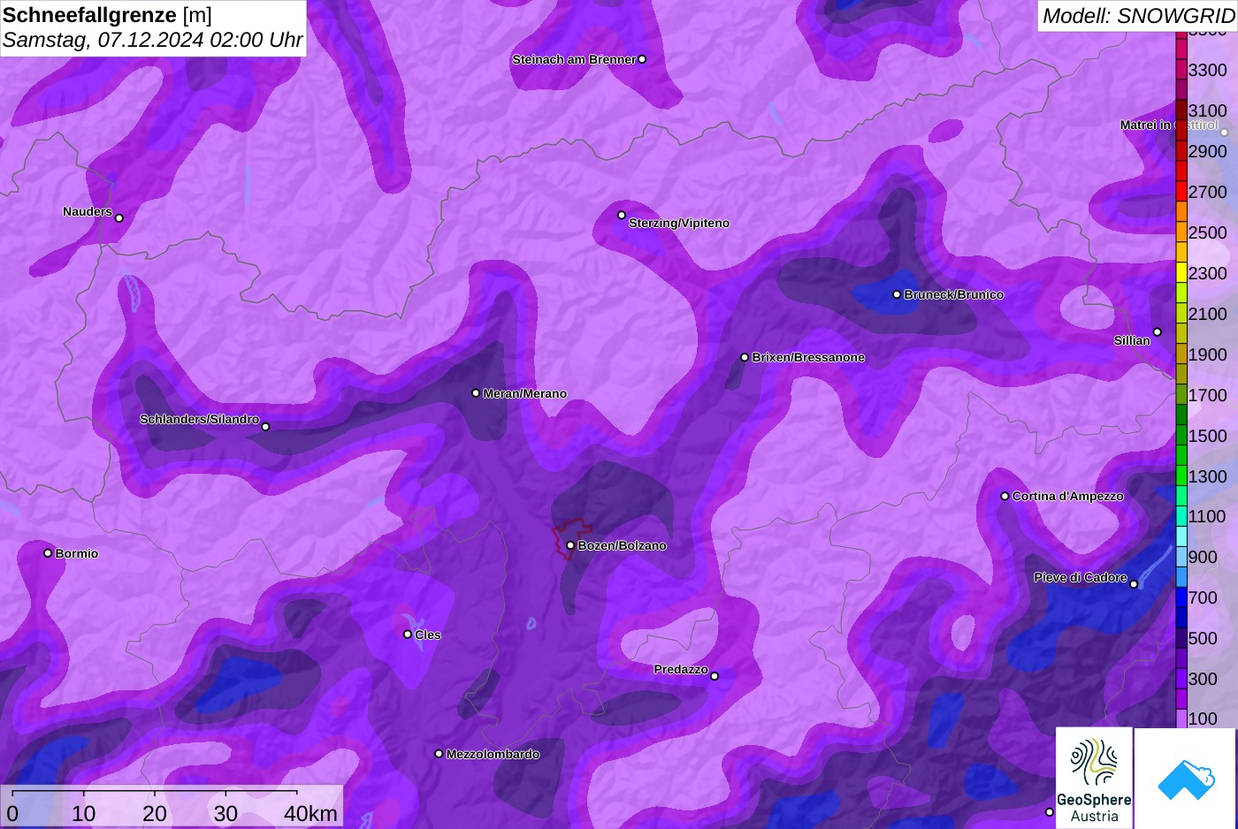Screen dimensions: 1238x829
Task: Pick the cyan swatch at 1100 in legend
Action: point(1181,516)
